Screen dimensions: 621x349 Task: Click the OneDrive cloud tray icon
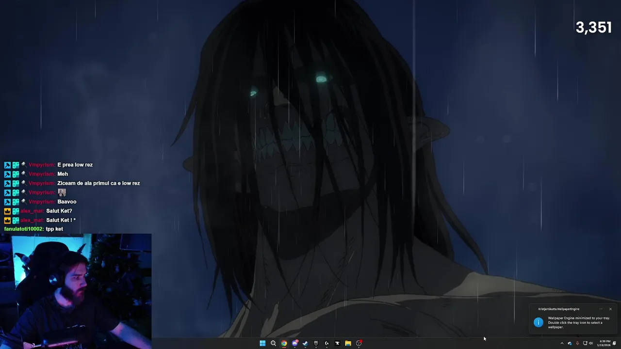coord(570,343)
